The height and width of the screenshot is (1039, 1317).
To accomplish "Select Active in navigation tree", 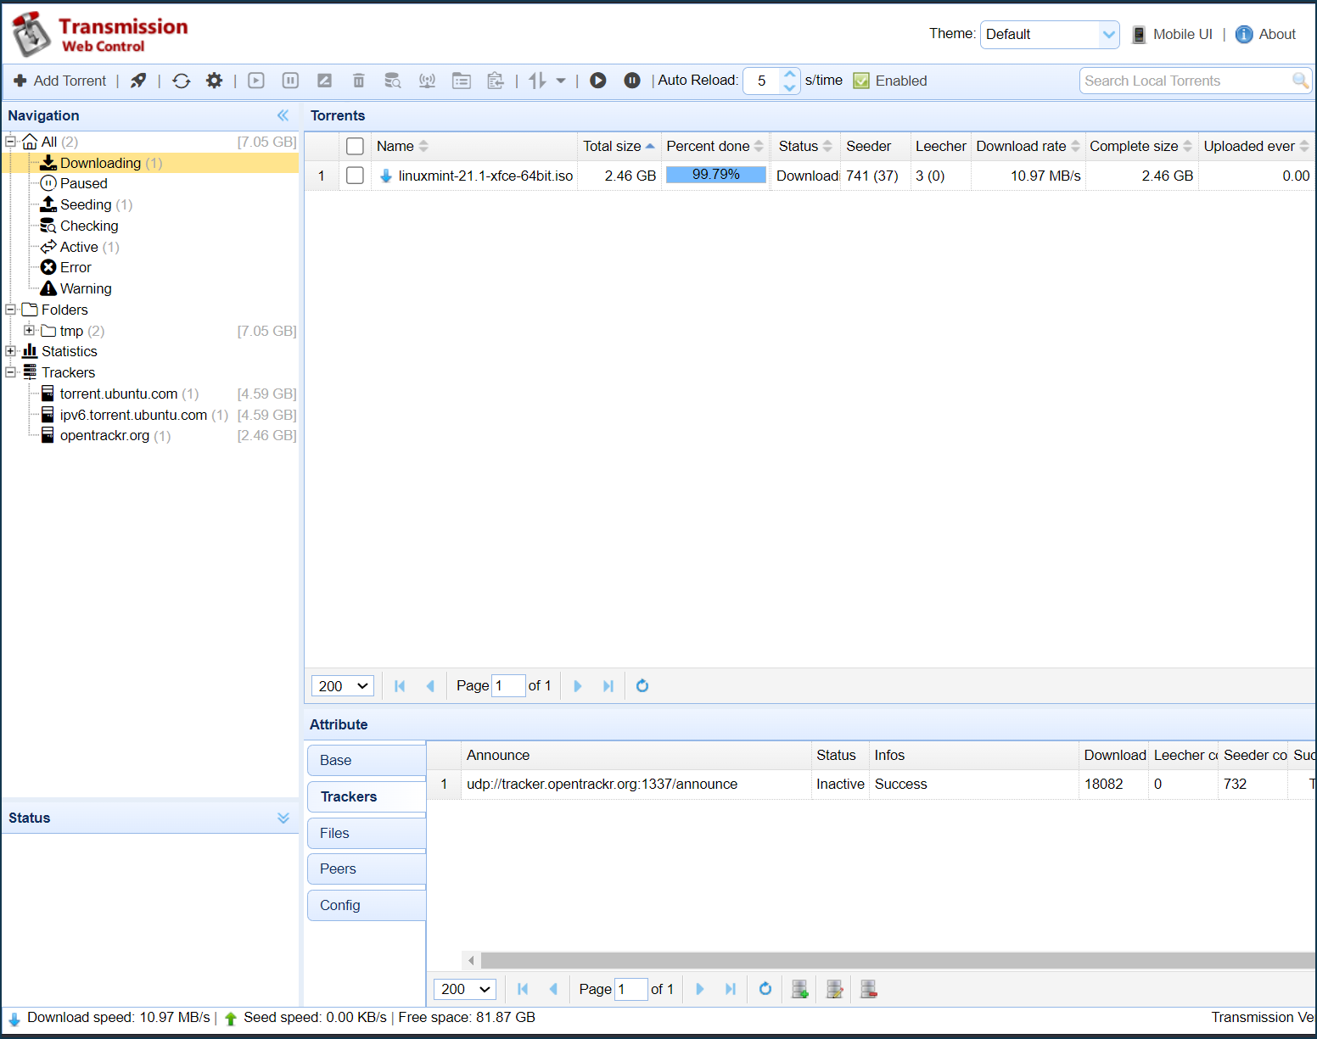I will pos(79,247).
